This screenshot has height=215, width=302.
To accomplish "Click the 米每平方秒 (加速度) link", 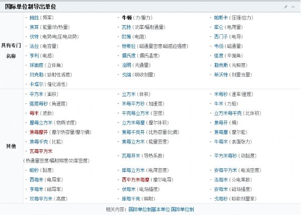I will 133,104.
